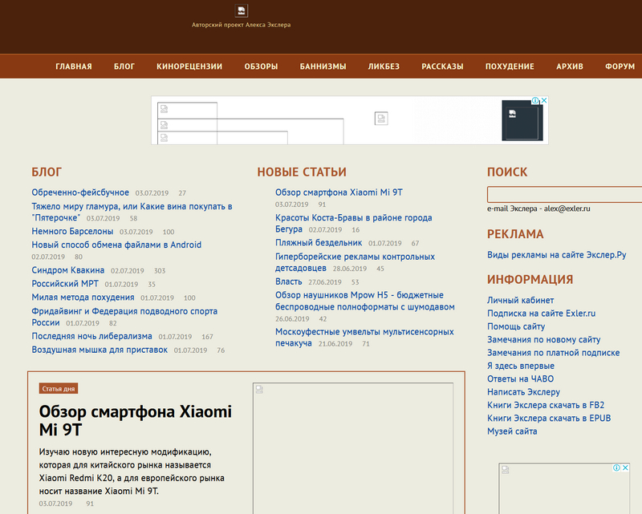
Task: Open the 'Обреченно-фейсбучное' blog post
Action: pyautogui.click(x=80, y=192)
